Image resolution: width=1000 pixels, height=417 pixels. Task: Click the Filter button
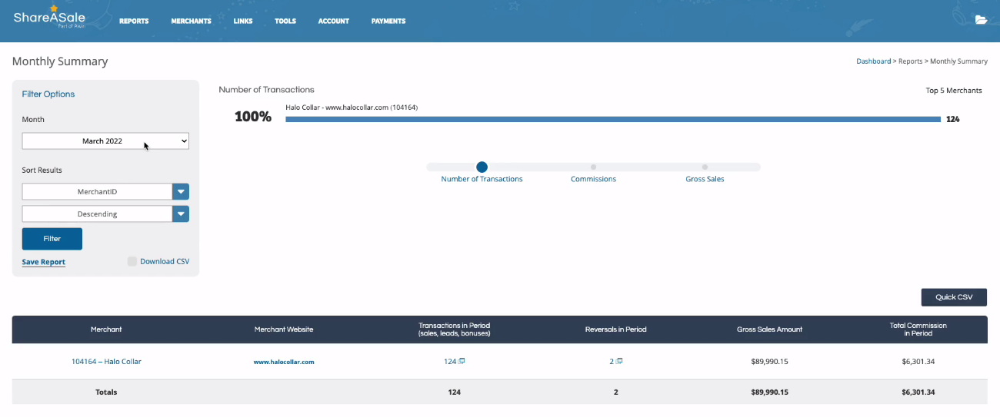pos(52,239)
